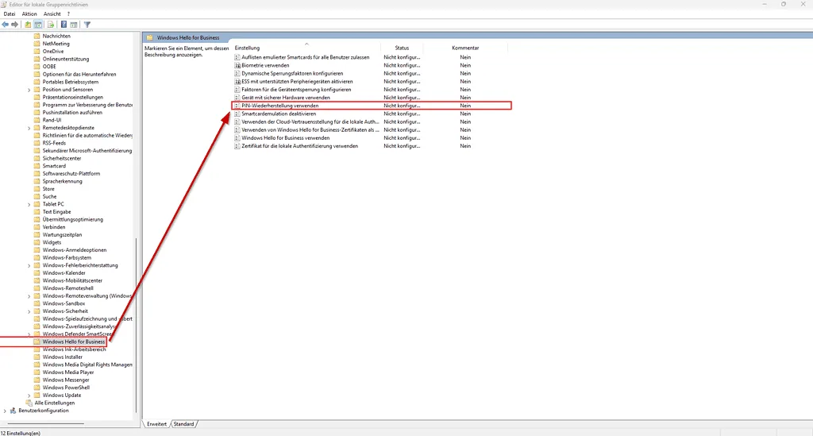Select the Windows-Anmeldeoptionen tree folder
The image size is (813, 436).
pos(74,250)
